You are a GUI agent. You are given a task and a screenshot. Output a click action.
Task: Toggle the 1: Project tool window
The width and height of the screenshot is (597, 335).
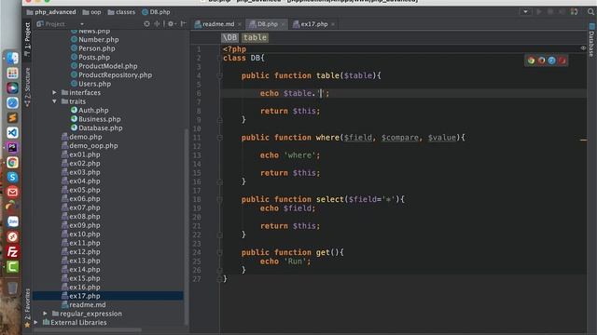(27, 39)
